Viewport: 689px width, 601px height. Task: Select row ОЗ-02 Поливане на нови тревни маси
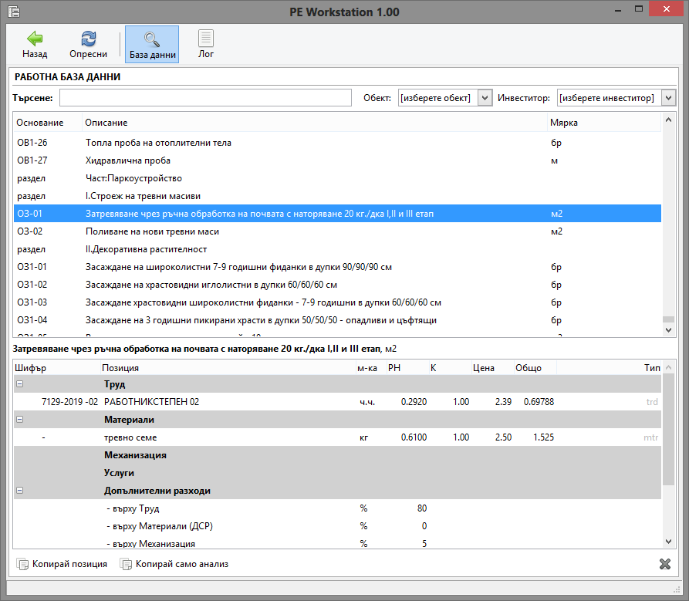pos(152,231)
